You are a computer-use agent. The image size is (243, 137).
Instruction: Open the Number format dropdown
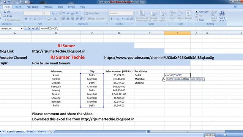tap(132, 13)
